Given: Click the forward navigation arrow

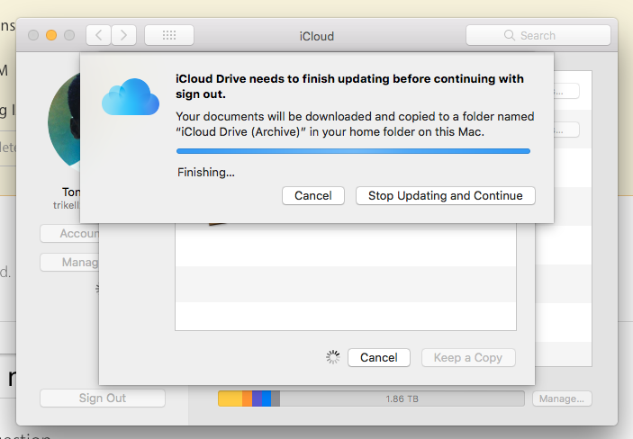Looking at the screenshot, I should (x=123, y=35).
